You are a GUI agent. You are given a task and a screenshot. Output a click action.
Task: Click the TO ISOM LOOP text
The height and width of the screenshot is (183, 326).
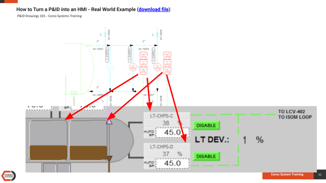(x=295, y=117)
